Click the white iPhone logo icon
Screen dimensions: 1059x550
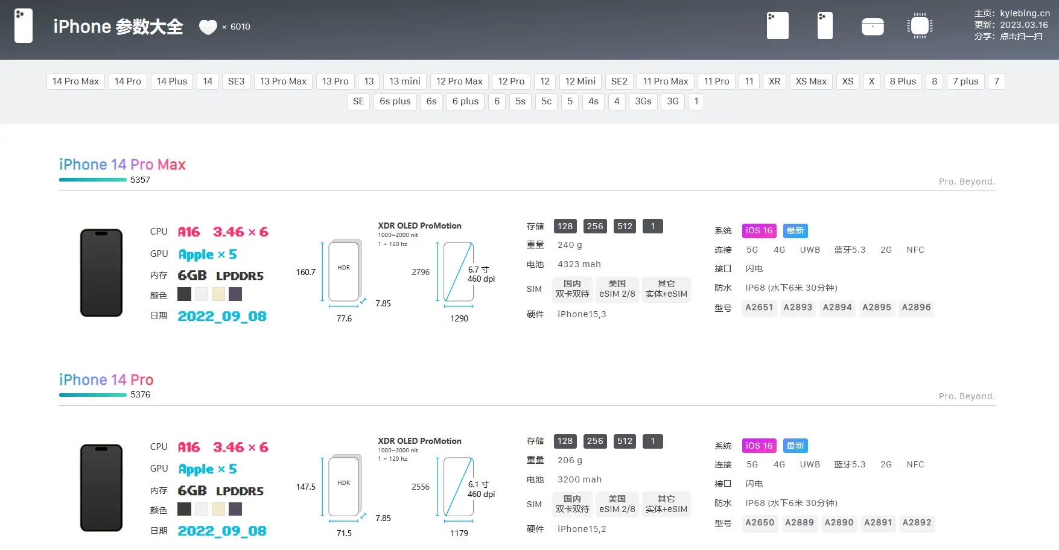click(x=24, y=26)
